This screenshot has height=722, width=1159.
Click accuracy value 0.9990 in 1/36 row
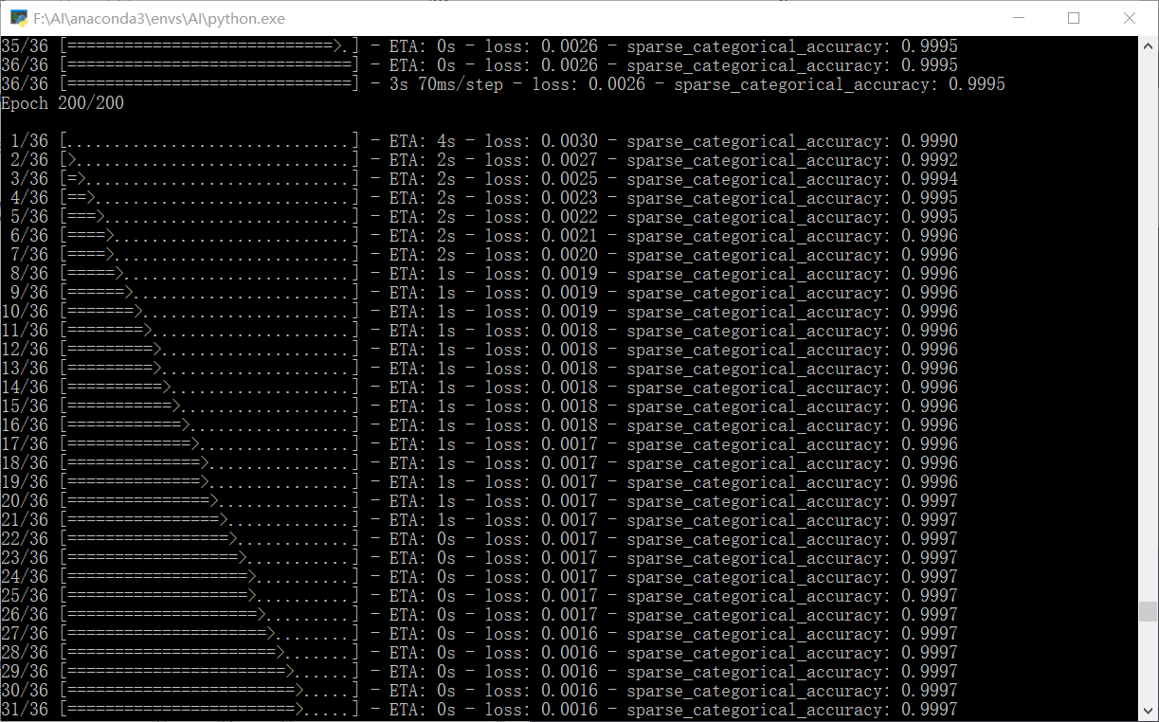tap(930, 141)
